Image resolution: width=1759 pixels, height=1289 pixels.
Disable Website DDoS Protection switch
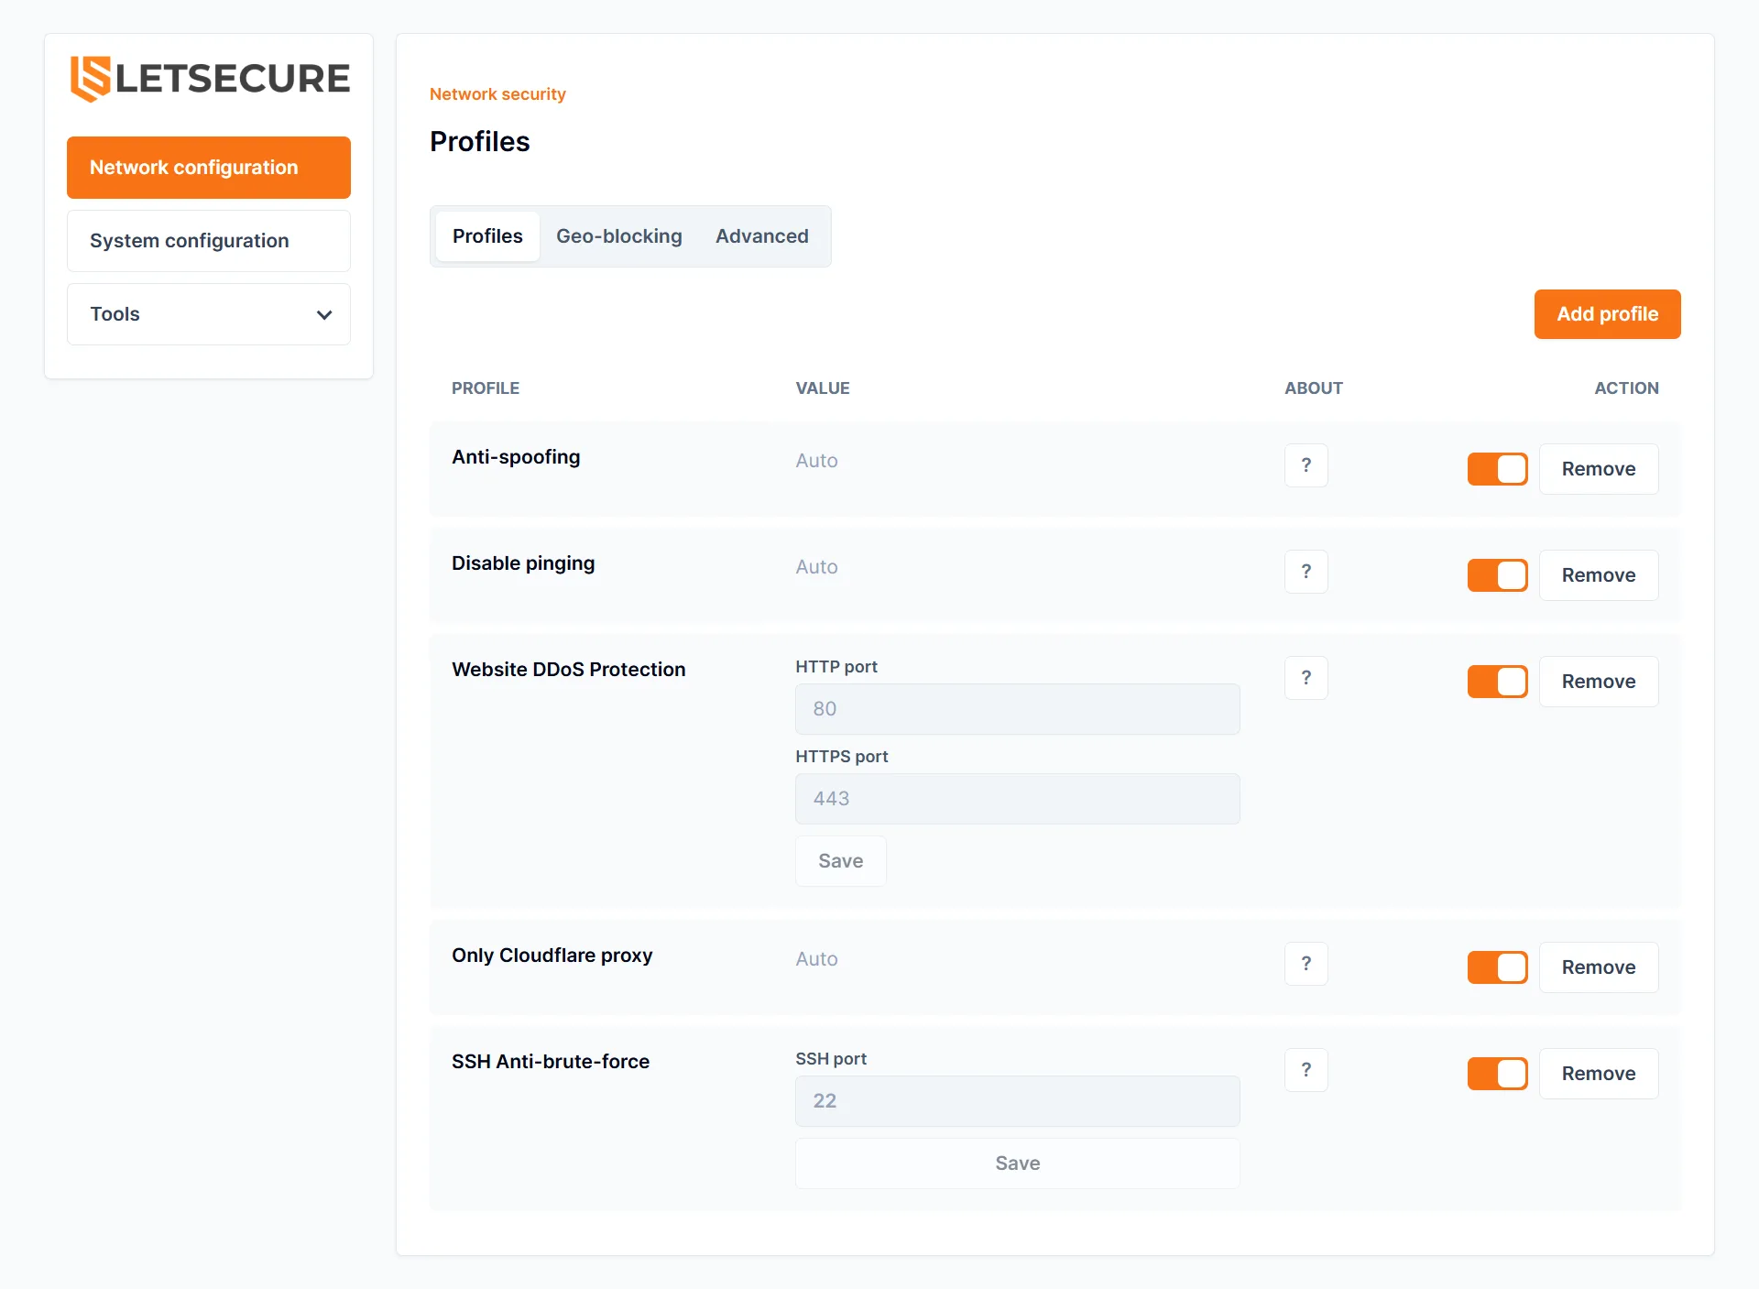1498,682
